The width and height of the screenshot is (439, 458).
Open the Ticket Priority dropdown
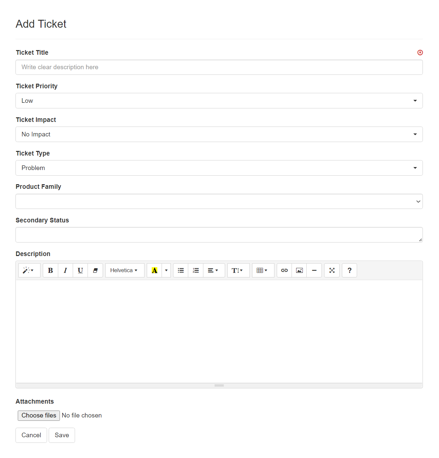[x=414, y=100]
